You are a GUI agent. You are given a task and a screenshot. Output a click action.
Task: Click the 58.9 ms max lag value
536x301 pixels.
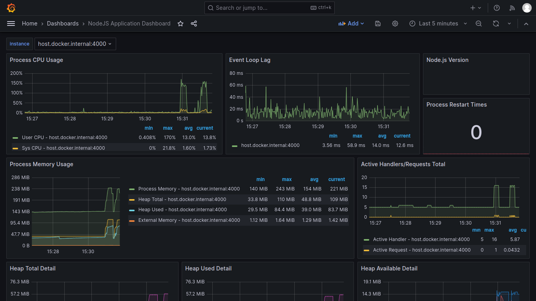[x=356, y=145]
